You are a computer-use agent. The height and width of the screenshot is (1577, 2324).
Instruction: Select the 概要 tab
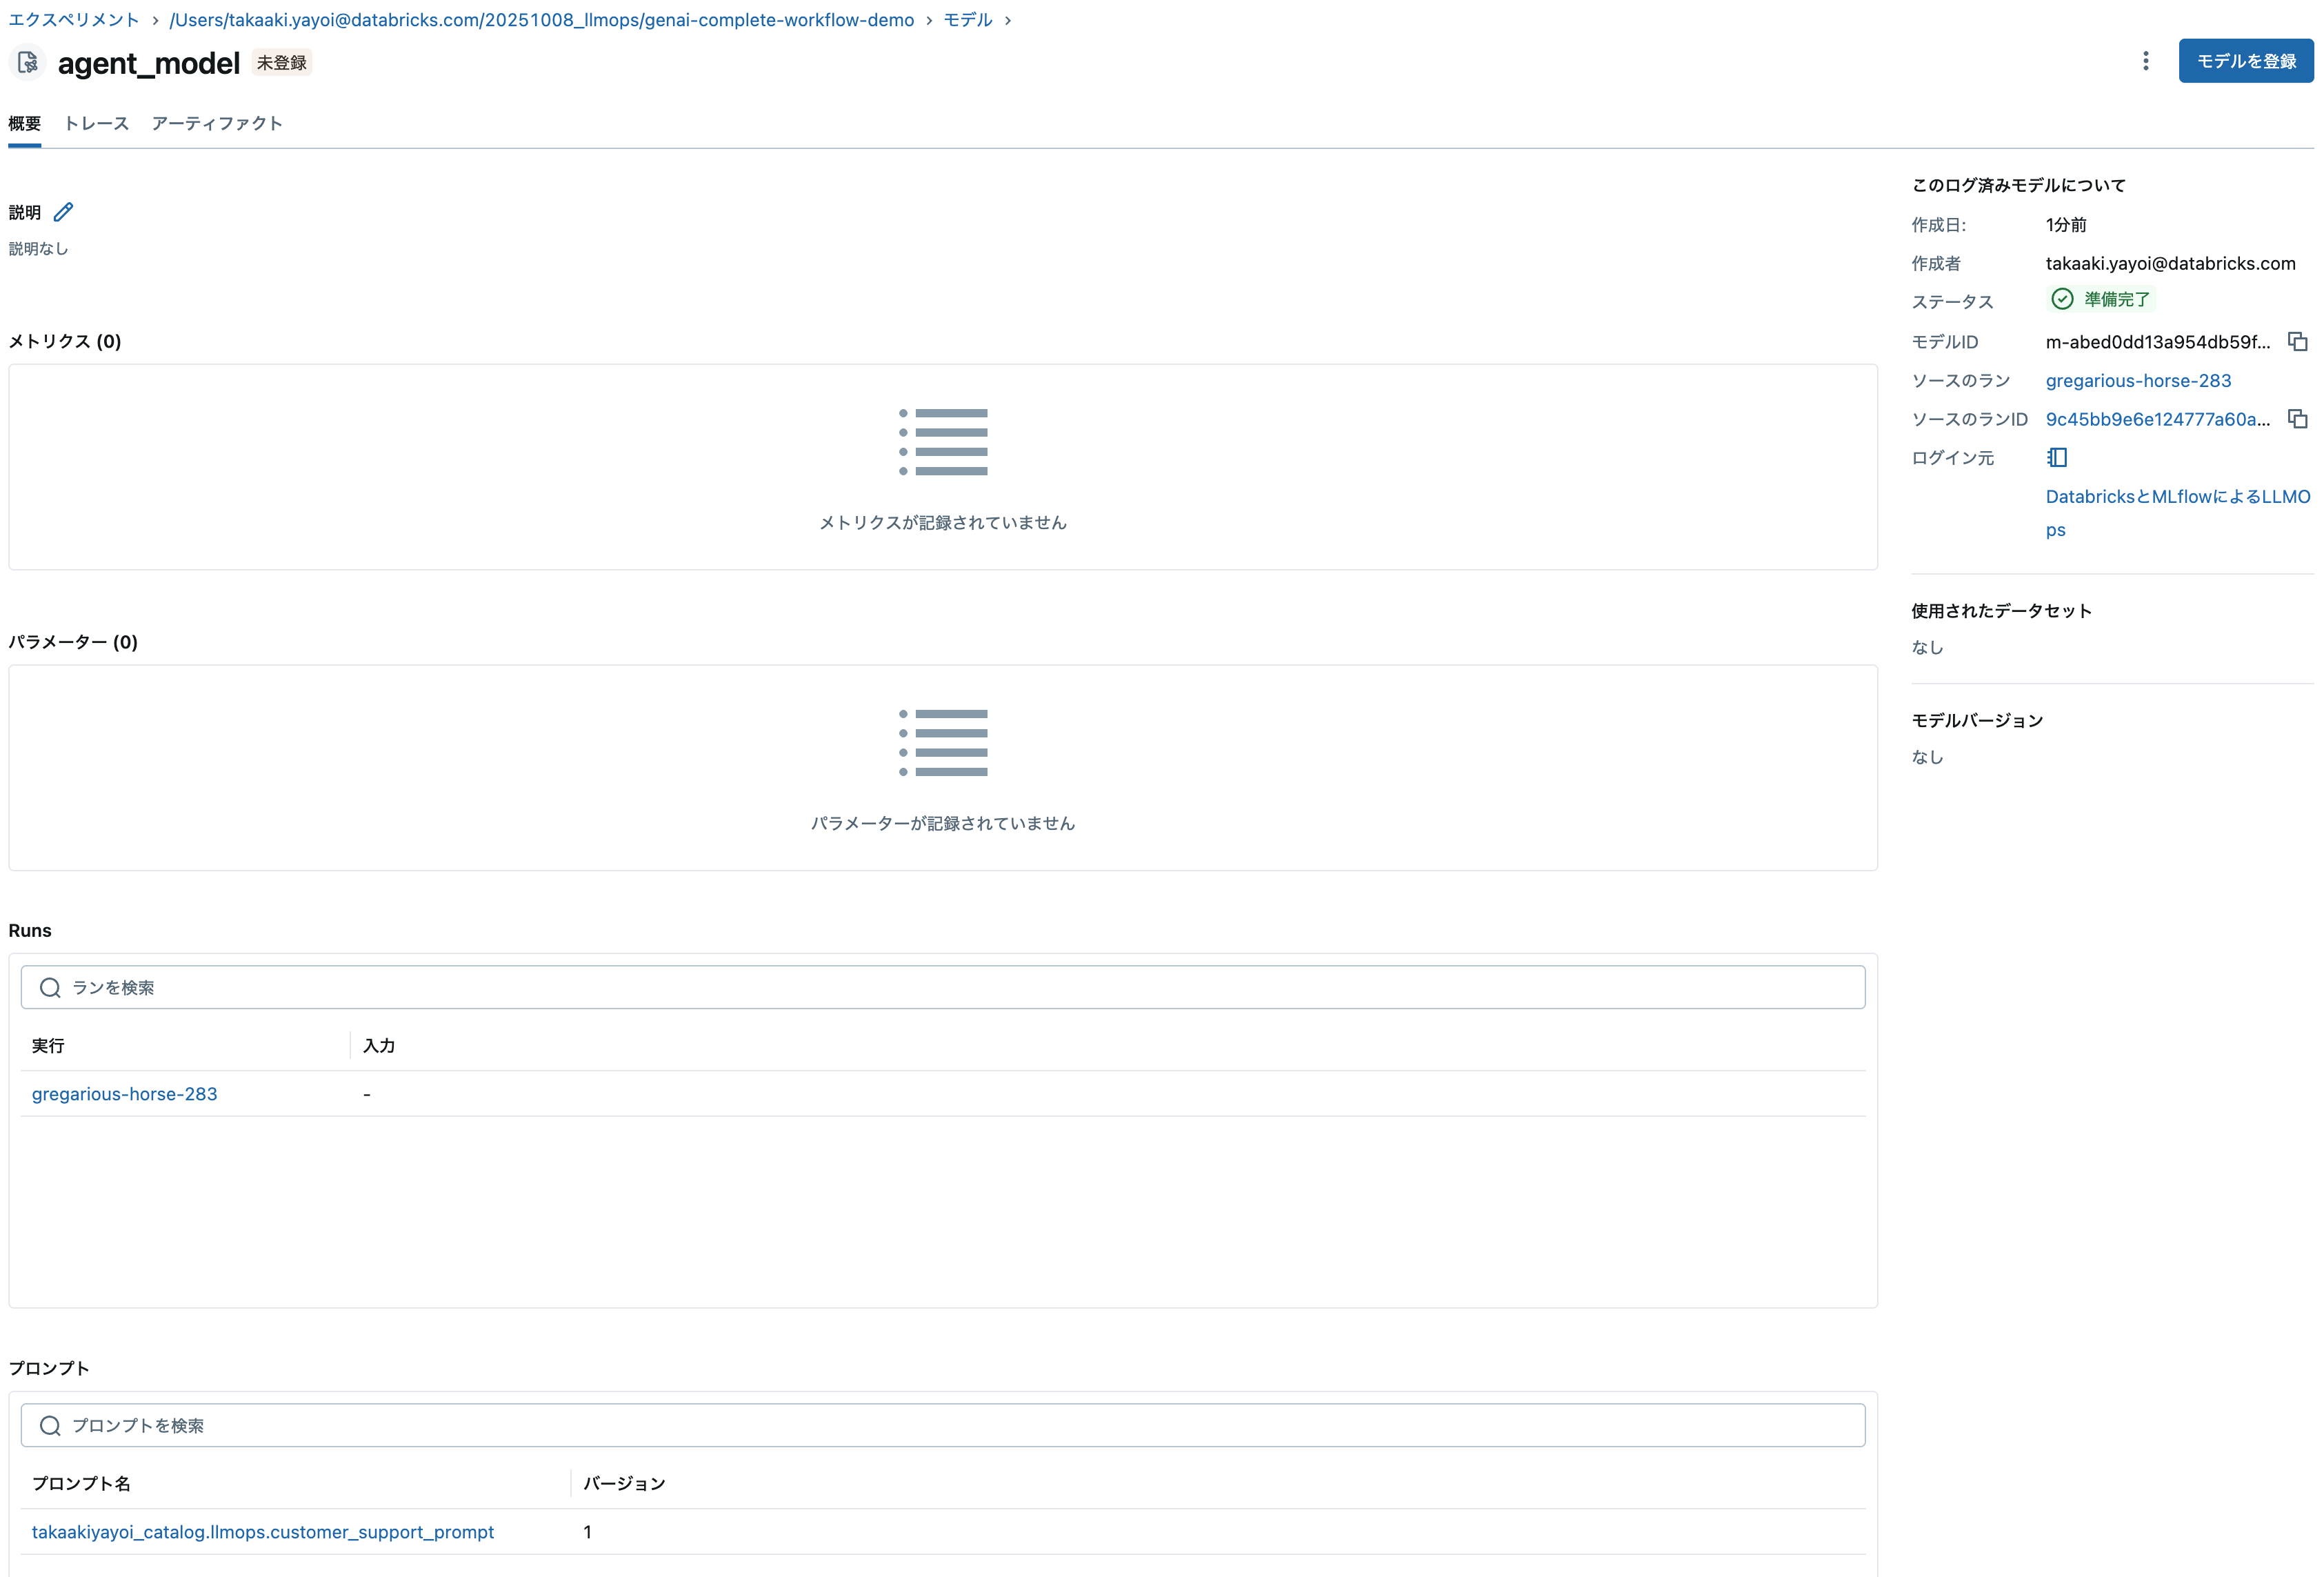[24, 123]
